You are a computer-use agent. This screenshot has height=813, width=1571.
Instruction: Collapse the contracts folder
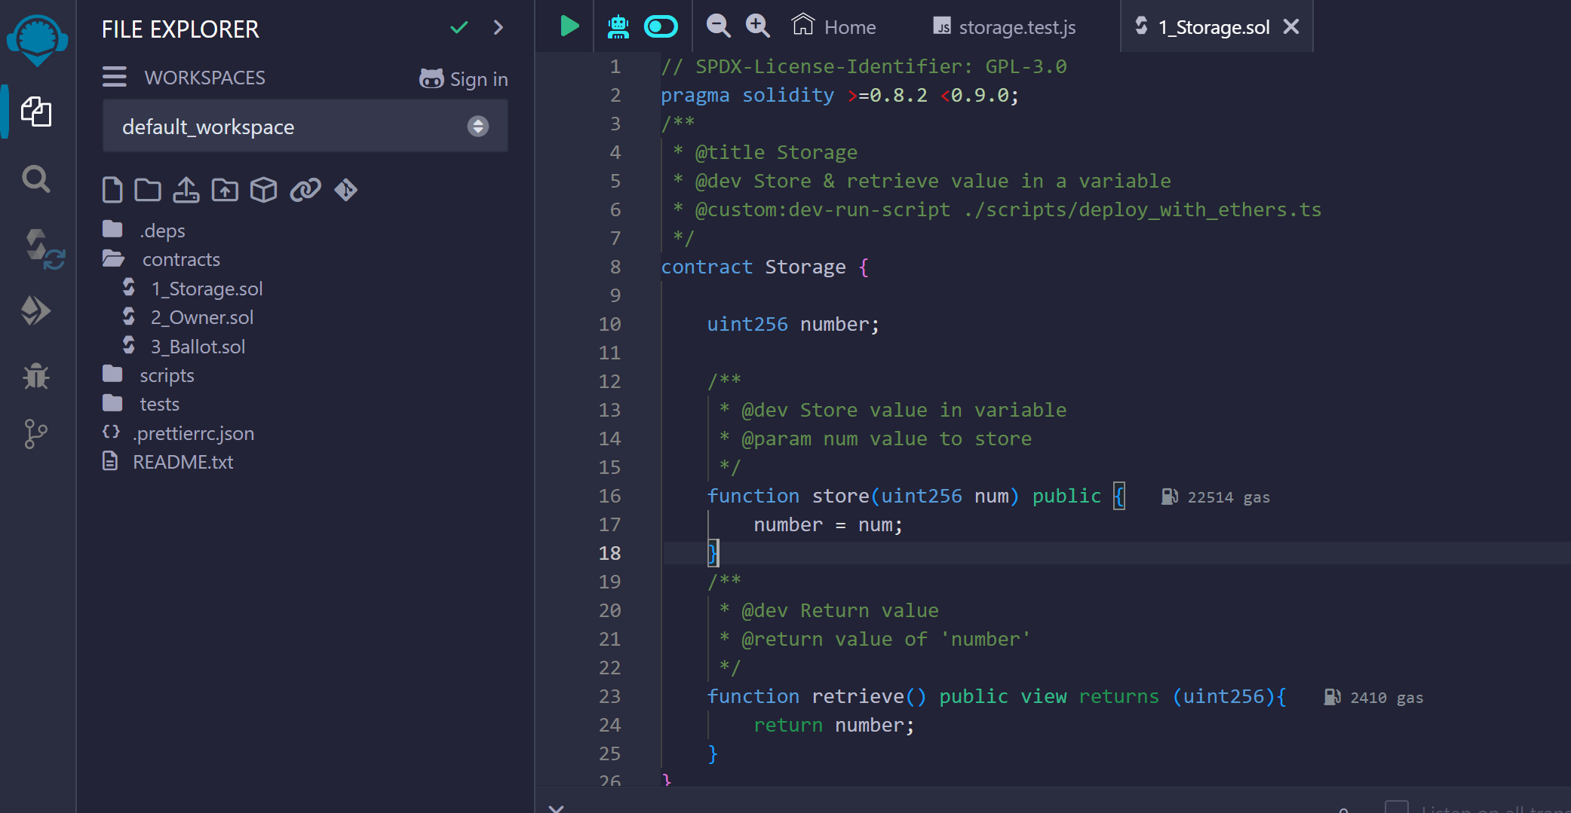coord(161,259)
